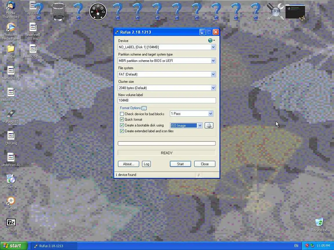
Task: Open Windows Media Player shortcut
Action: tap(11, 32)
